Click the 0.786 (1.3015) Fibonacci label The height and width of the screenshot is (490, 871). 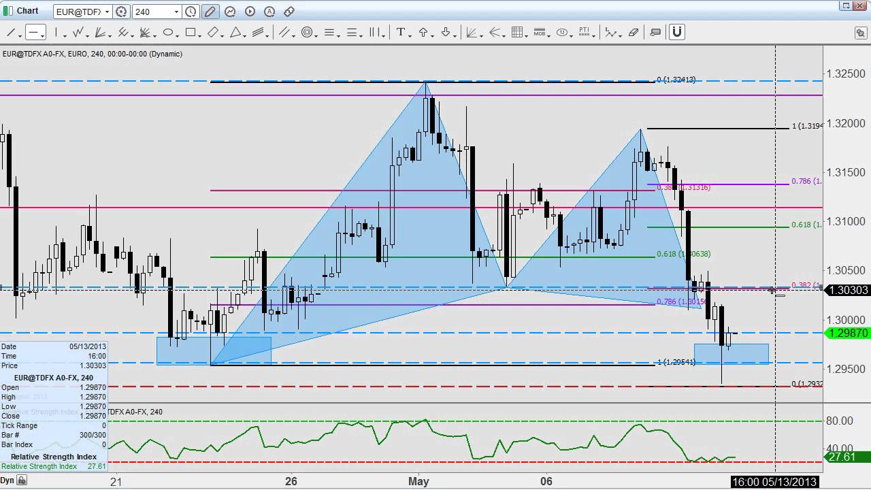681,301
